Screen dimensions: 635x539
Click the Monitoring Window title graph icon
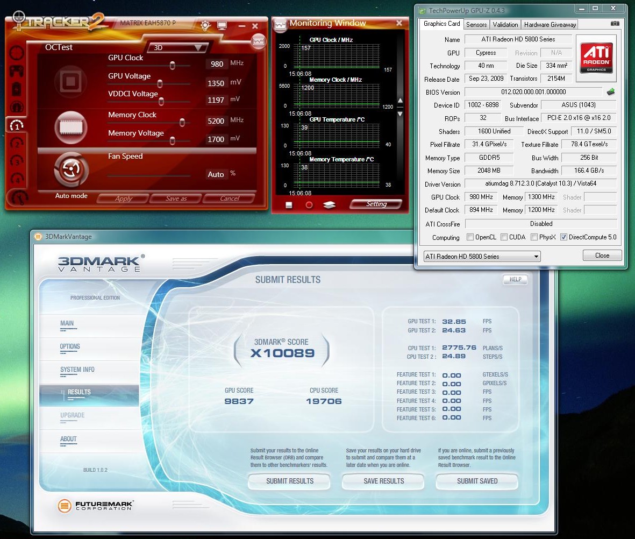pos(280,24)
